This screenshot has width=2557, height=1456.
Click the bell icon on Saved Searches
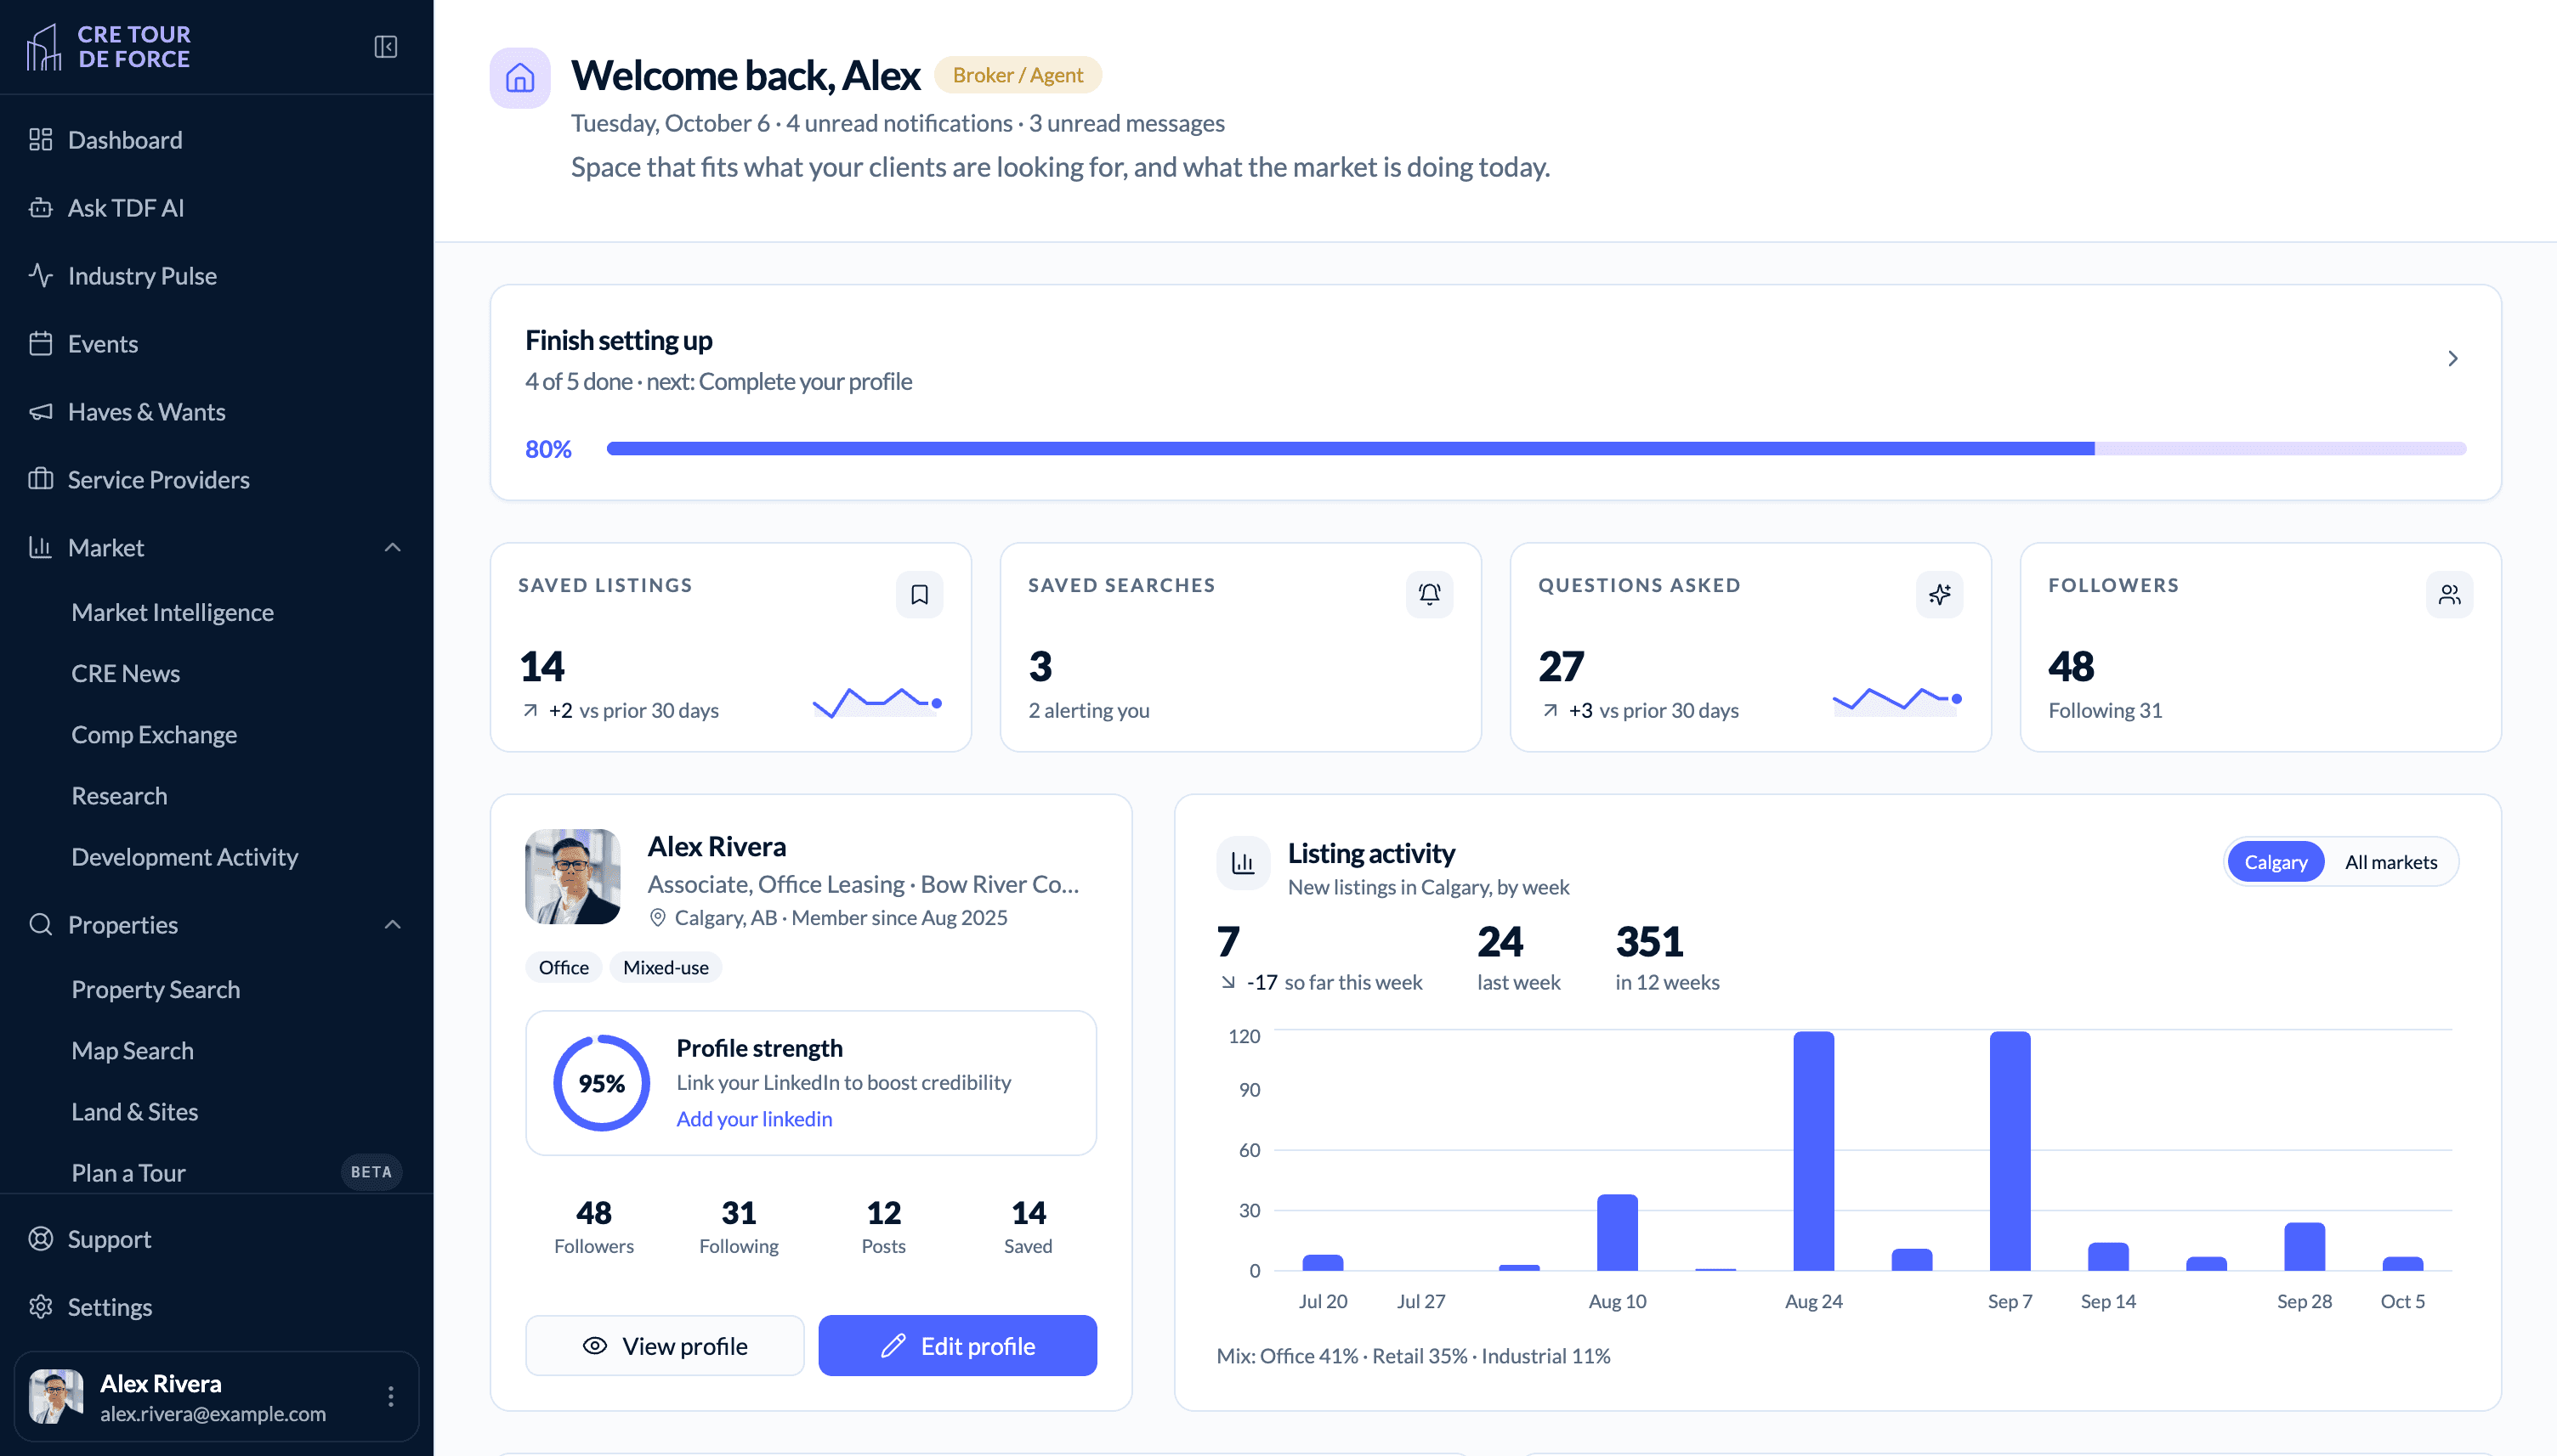[x=1430, y=595]
